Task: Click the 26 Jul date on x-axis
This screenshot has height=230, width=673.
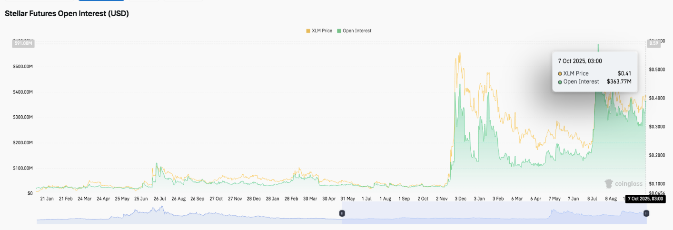Action: click(x=159, y=199)
